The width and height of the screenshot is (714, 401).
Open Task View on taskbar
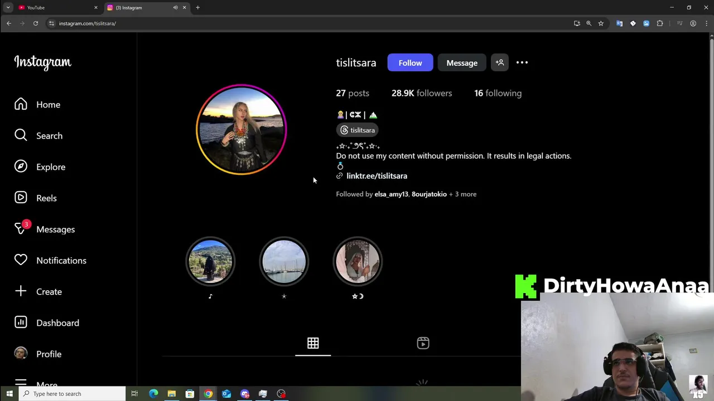[x=134, y=394]
